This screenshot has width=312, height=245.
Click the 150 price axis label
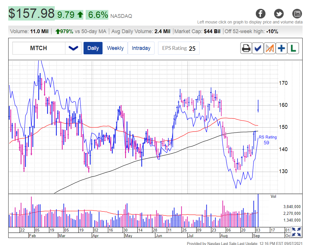283,127
